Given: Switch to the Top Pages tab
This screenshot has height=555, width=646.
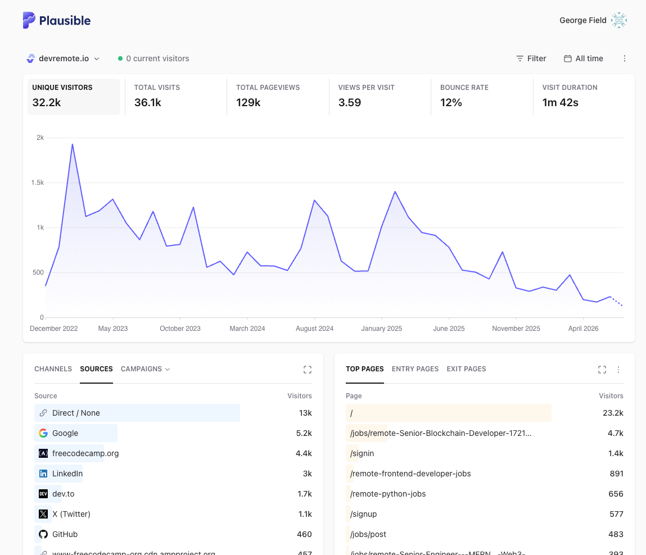Looking at the screenshot, I should tap(365, 369).
